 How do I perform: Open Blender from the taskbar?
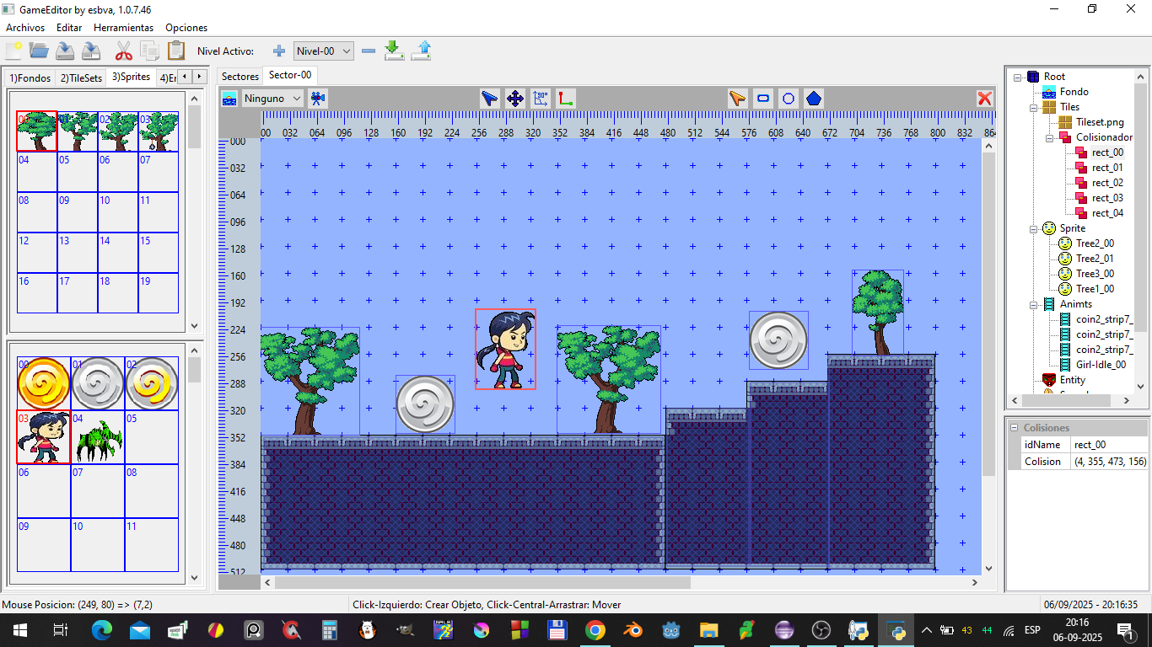[633, 630]
